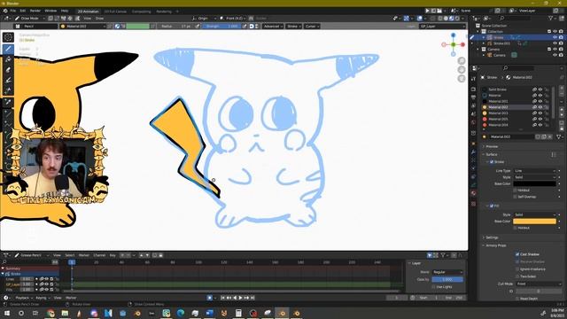This screenshot has width=567, height=319.
Task: Open the Tool properties tab icon
Action: pos(473,79)
